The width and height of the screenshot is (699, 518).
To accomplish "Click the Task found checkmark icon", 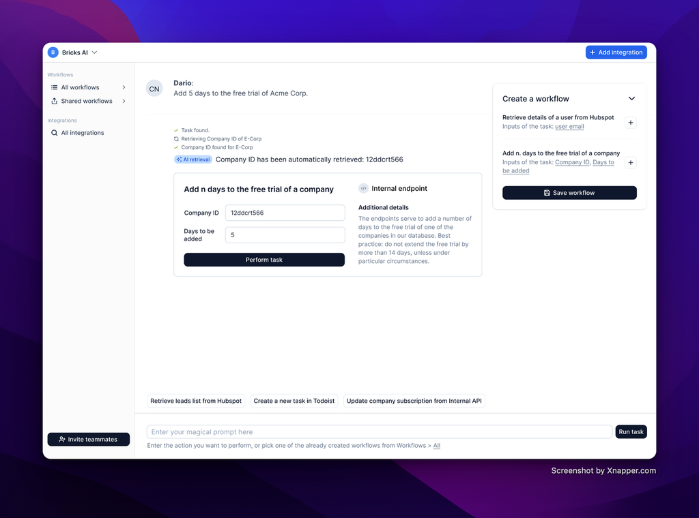I will pos(176,130).
